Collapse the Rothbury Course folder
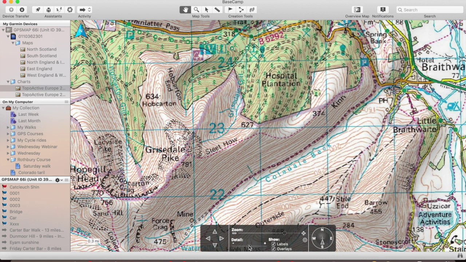Image resolution: width=466 pixels, height=262 pixels. [8, 160]
